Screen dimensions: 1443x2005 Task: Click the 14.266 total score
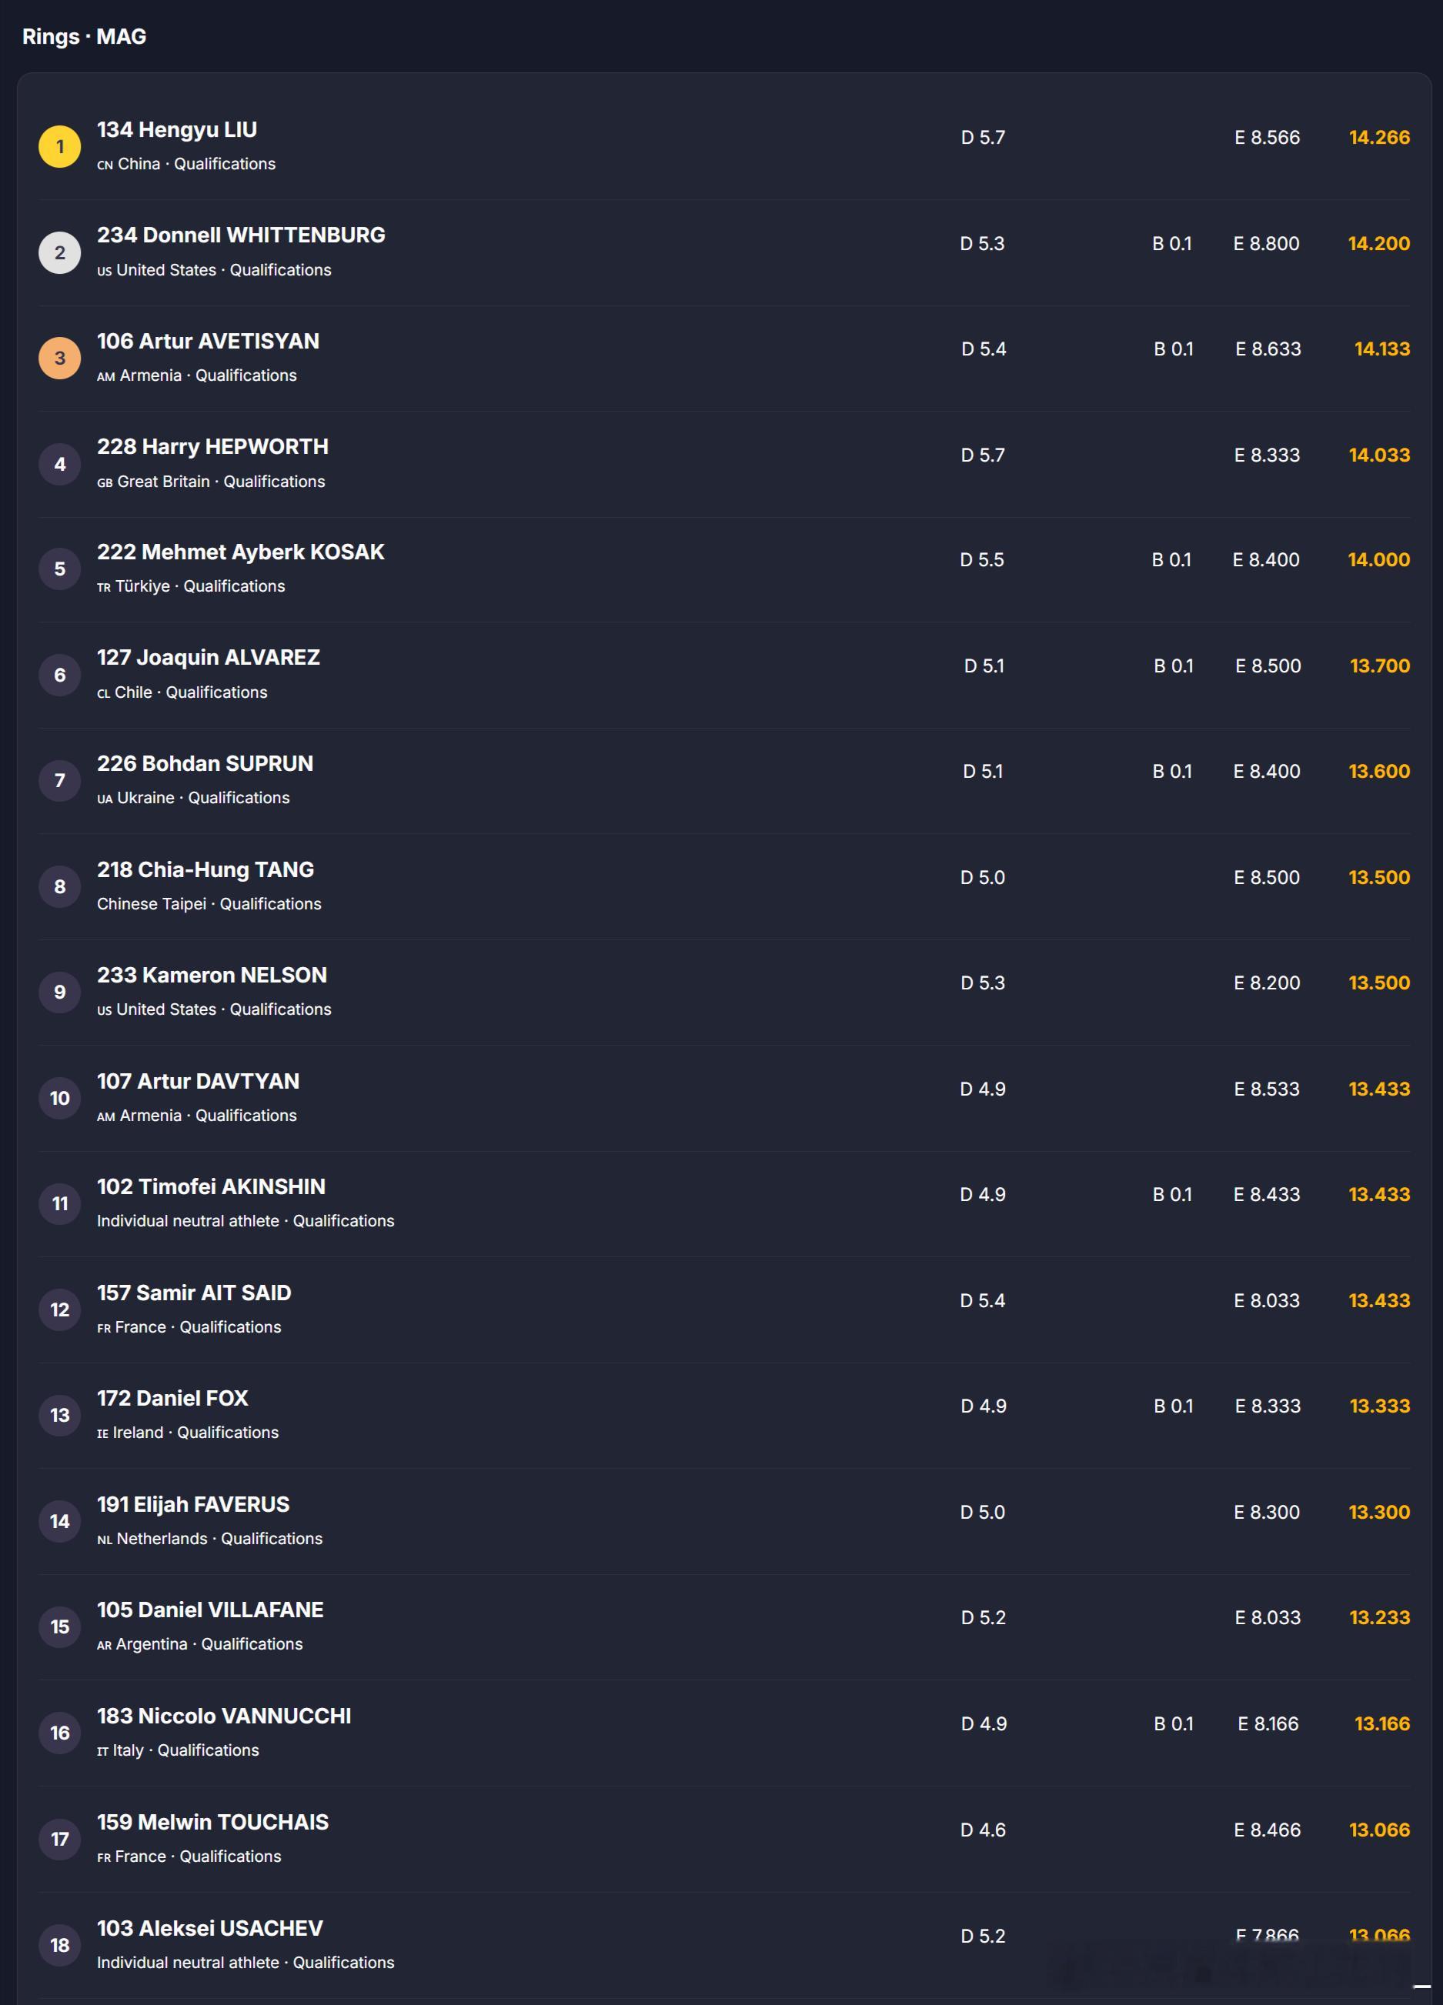coord(1379,137)
